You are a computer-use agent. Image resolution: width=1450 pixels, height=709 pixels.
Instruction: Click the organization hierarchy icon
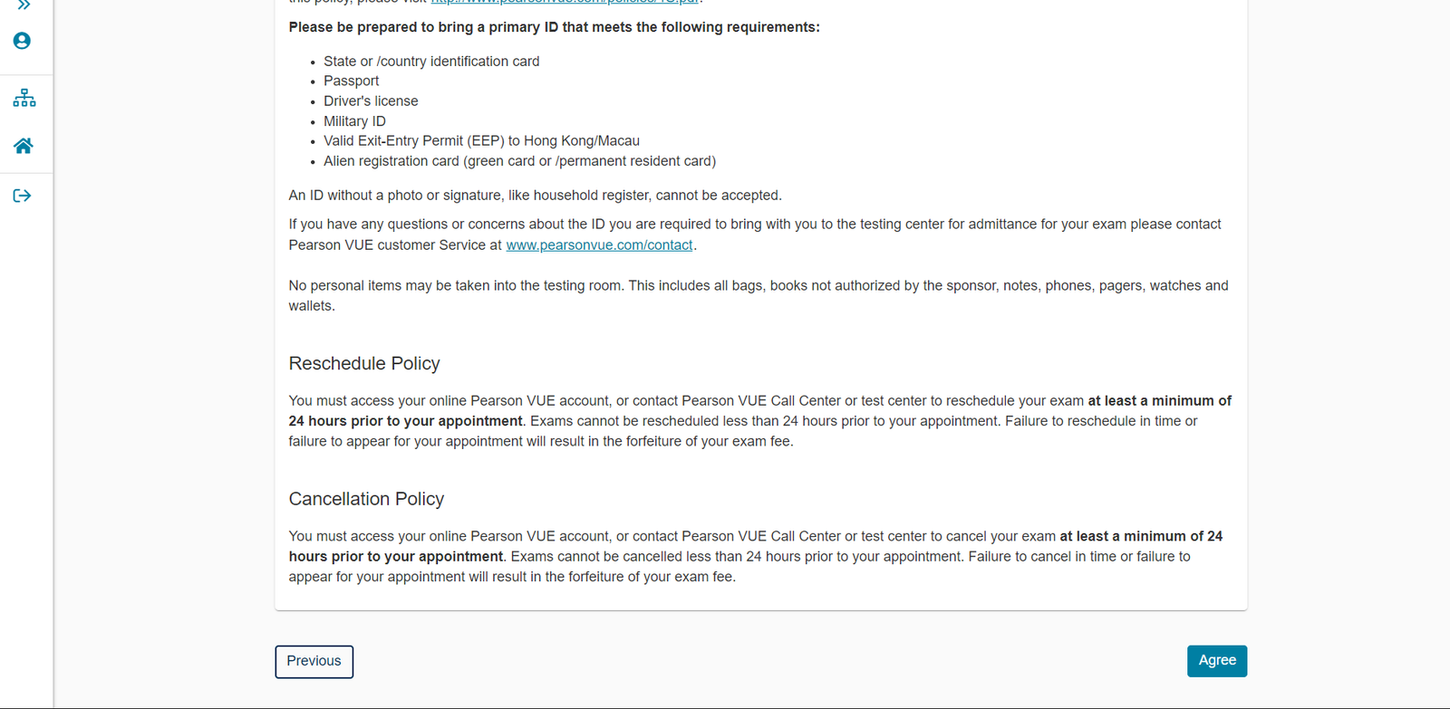(x=24, y=97)
